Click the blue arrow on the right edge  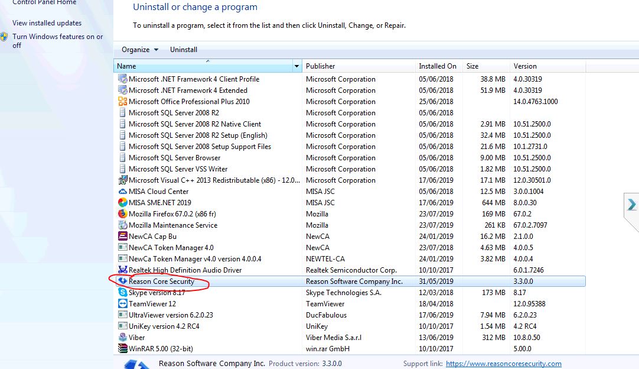[x=632, y=204]
